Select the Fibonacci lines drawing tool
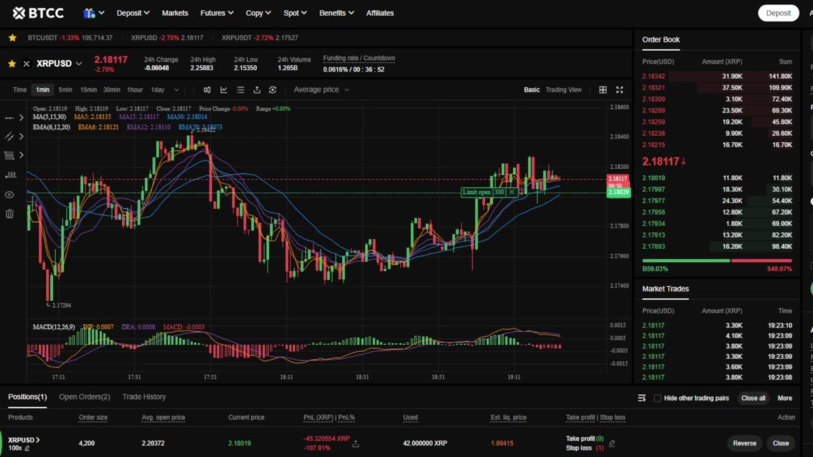This screenshot has height=457, width=813. coord(10,155)
